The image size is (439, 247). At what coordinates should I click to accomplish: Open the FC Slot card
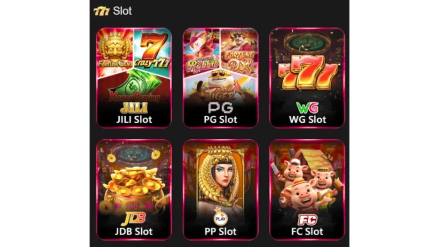pyautogui.click(x=307, y=190)
